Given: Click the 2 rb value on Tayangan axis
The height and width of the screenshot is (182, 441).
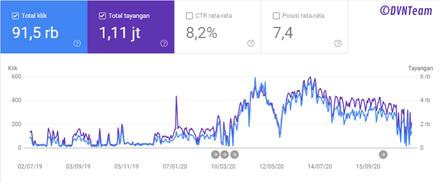Looking at the screenshot, I should pos(425,124).
